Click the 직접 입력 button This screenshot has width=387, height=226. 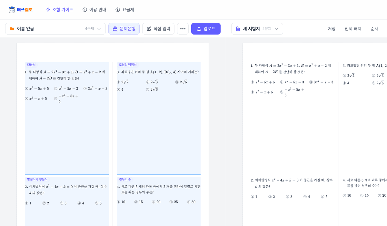pos(158,29)
